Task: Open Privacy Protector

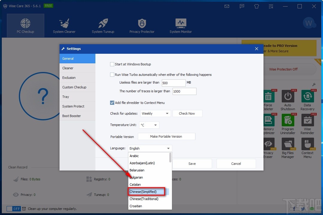Action: [x=142, y=26]
